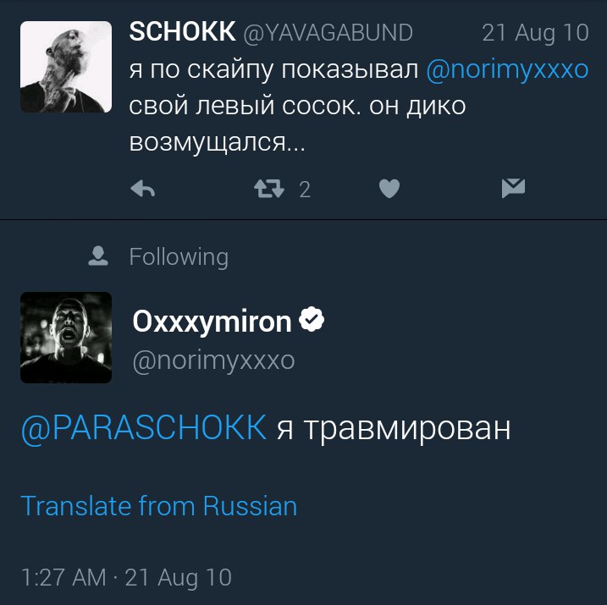Tap the retweet icon on SCHOKK's tweet
This screenshot has height=605, width=607.
coord(269,189)
